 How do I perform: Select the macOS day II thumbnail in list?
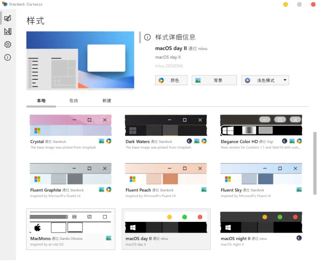coord(166,222)
